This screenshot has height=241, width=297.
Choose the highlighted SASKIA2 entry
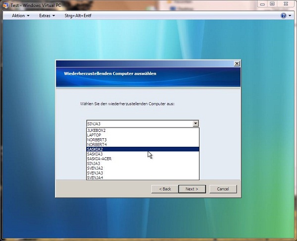(x=95, y=149)
